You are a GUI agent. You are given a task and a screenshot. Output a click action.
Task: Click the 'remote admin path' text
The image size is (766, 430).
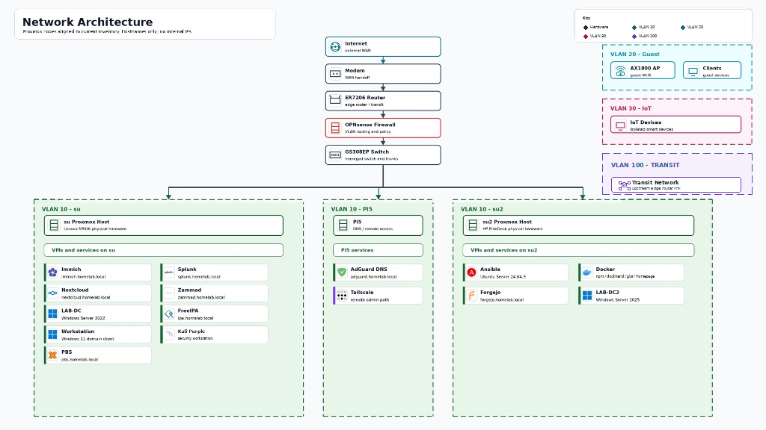[x=370, y=299]
